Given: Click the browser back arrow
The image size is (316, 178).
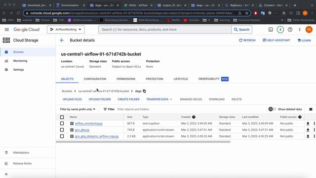Looking at the screenshot, I should coord(4,13).
